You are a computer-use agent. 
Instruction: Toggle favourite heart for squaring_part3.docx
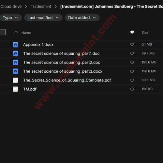tap(132, 71)
